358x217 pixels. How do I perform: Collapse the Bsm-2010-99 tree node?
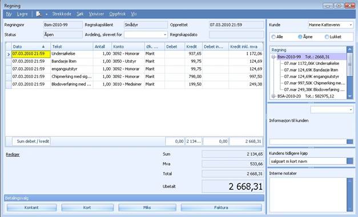point(273,57)
